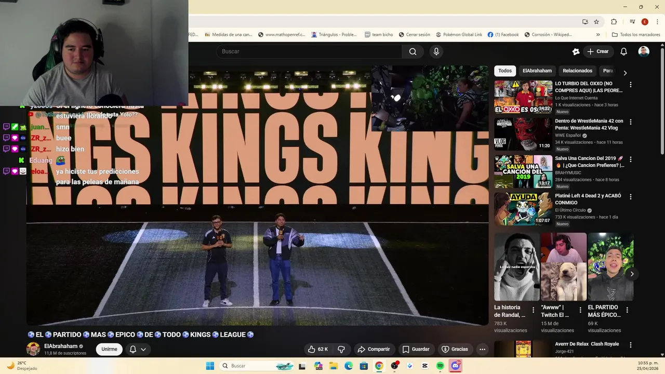Click the Unirme button
Screen dimensions: 665x374
(109, 349)
